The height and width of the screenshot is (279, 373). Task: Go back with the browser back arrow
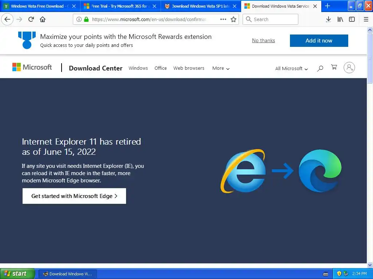coord(7,19)
